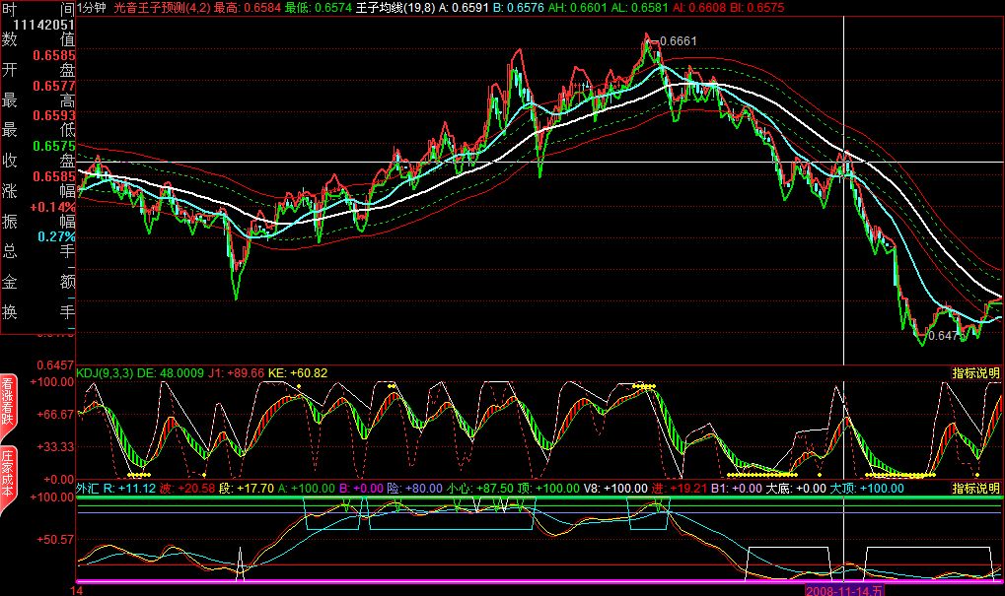Click the 开盘 value 0.6577
The image size is (1005, 596).
(54, 86)
